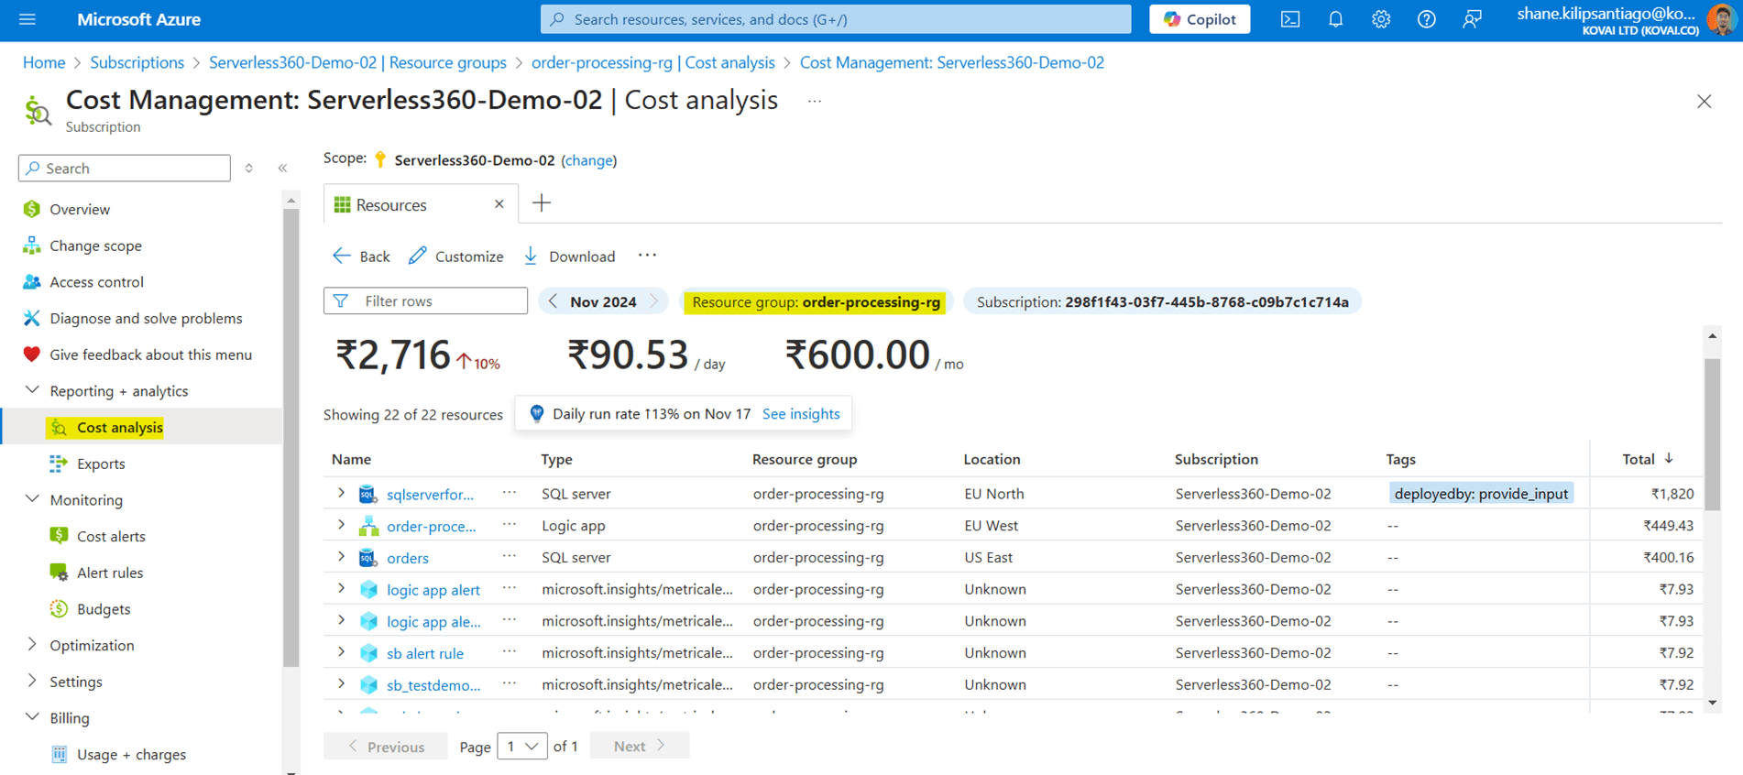Focus the global search resources box
This screenshot has height=775, width=1743.
point(836,19)
